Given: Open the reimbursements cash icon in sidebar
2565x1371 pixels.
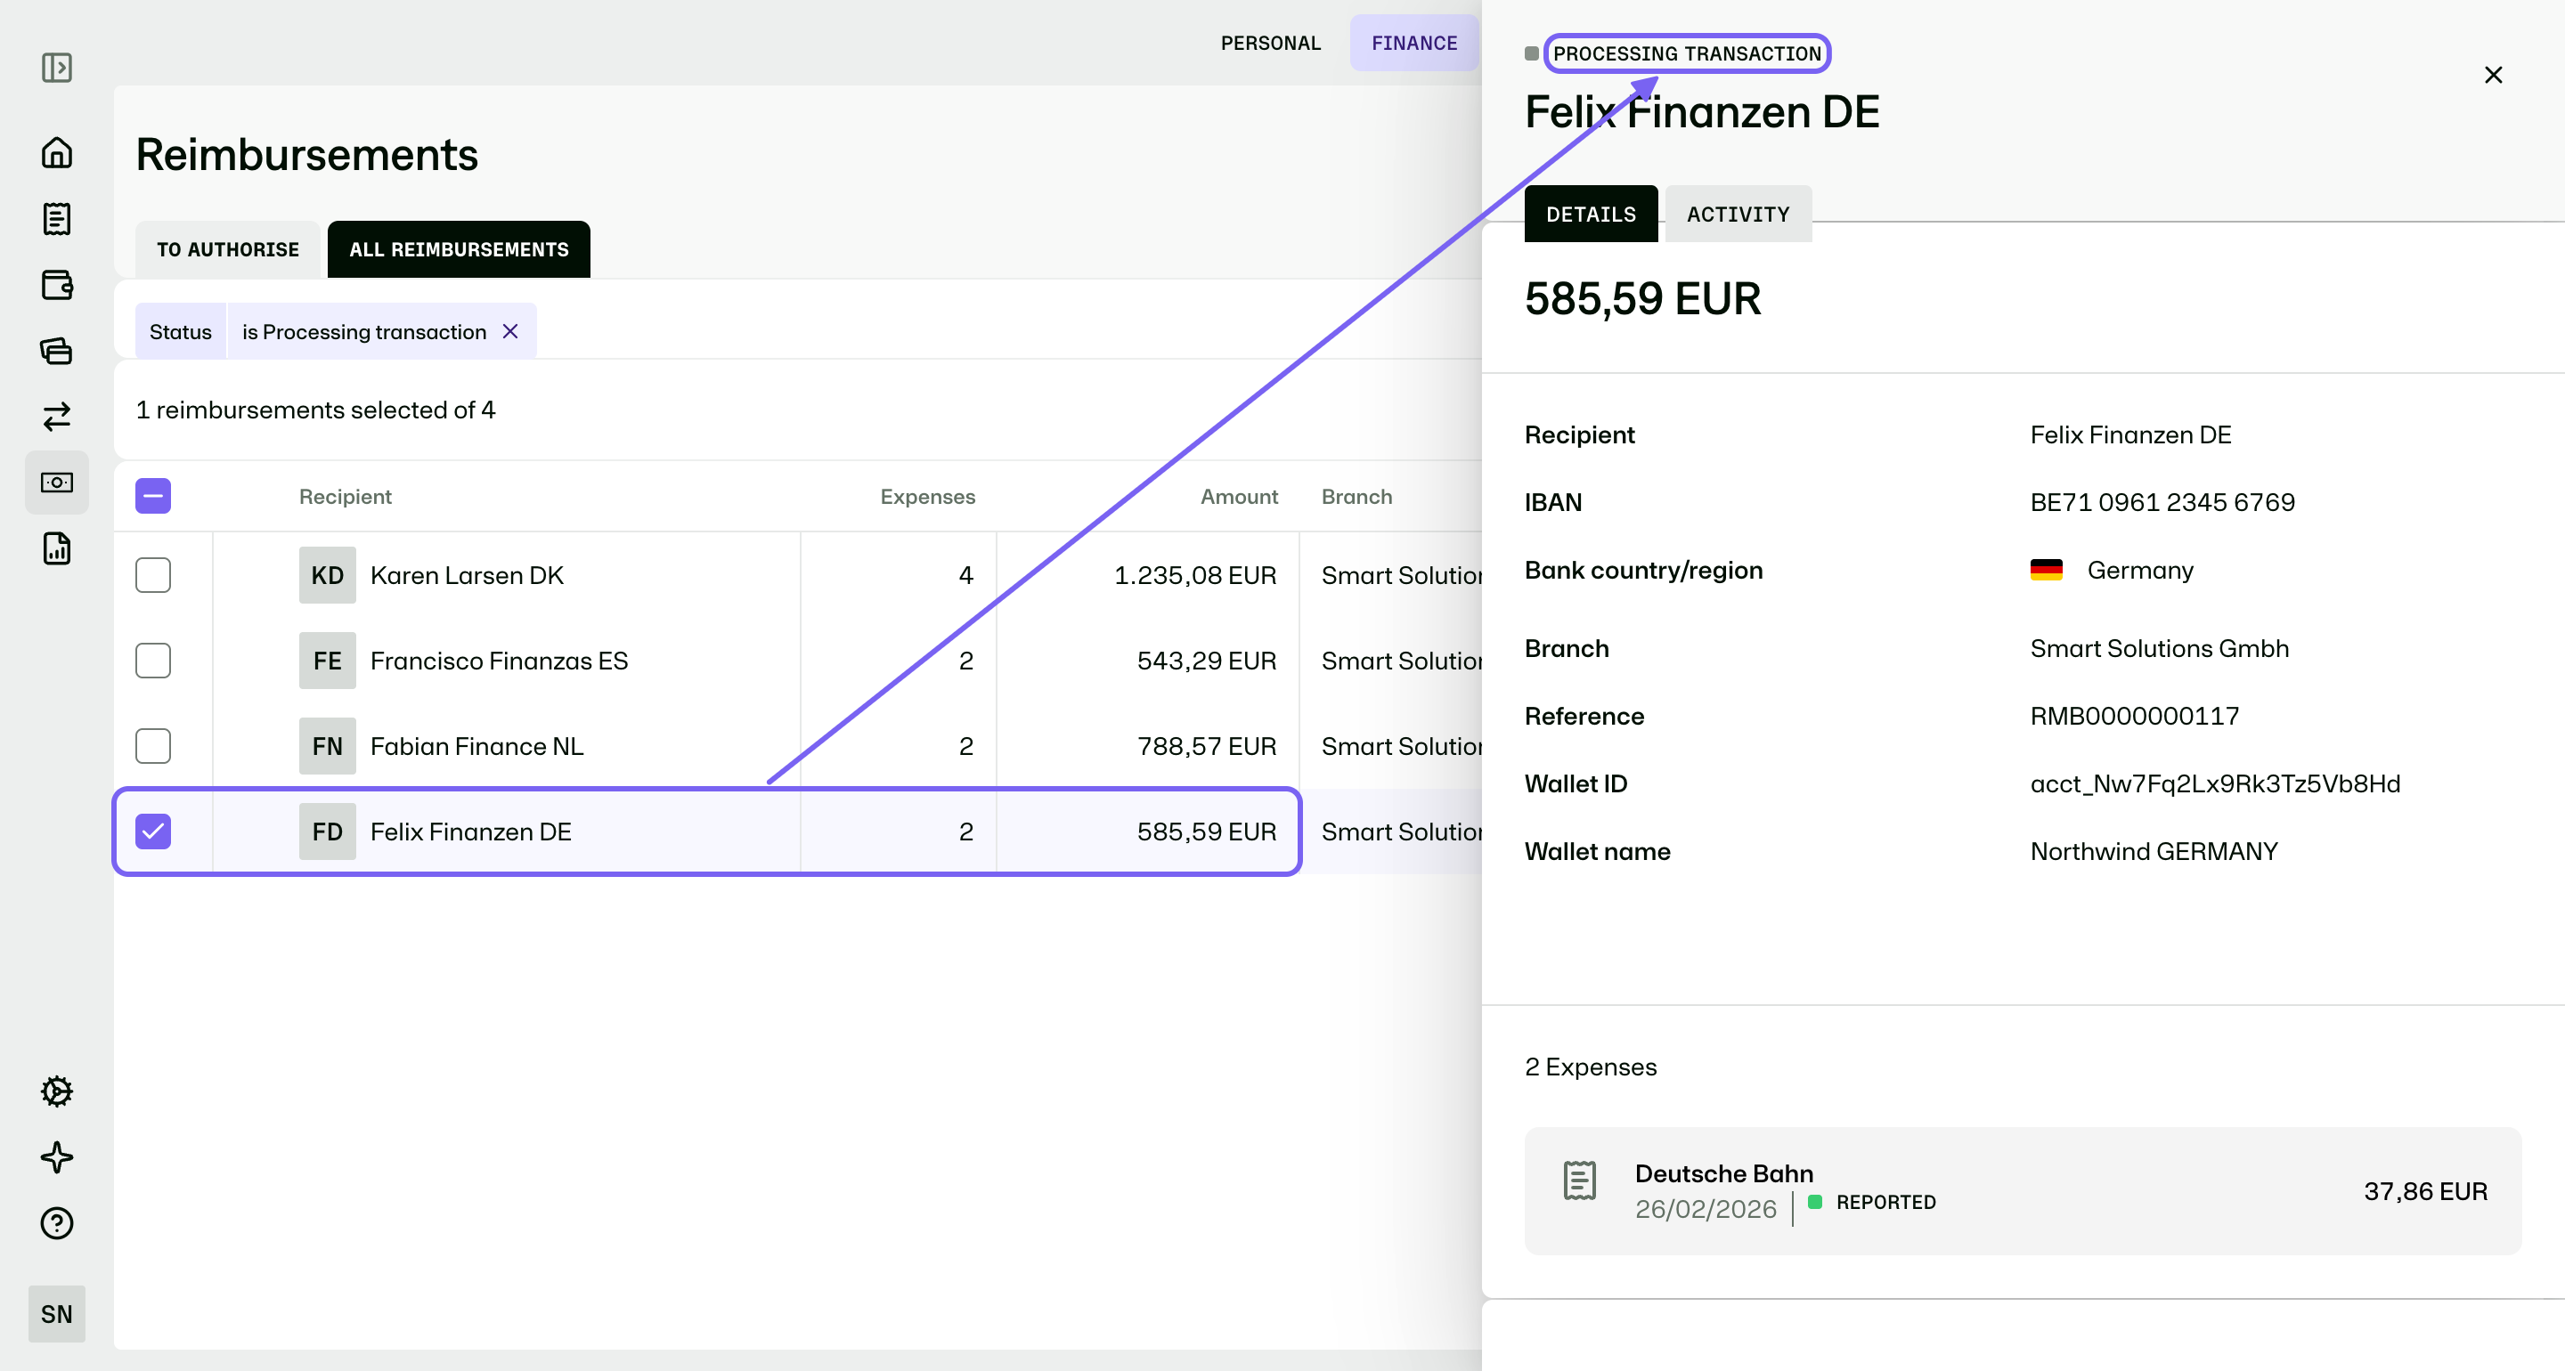Looking at the screenshot, I should [x=57, y=483].
